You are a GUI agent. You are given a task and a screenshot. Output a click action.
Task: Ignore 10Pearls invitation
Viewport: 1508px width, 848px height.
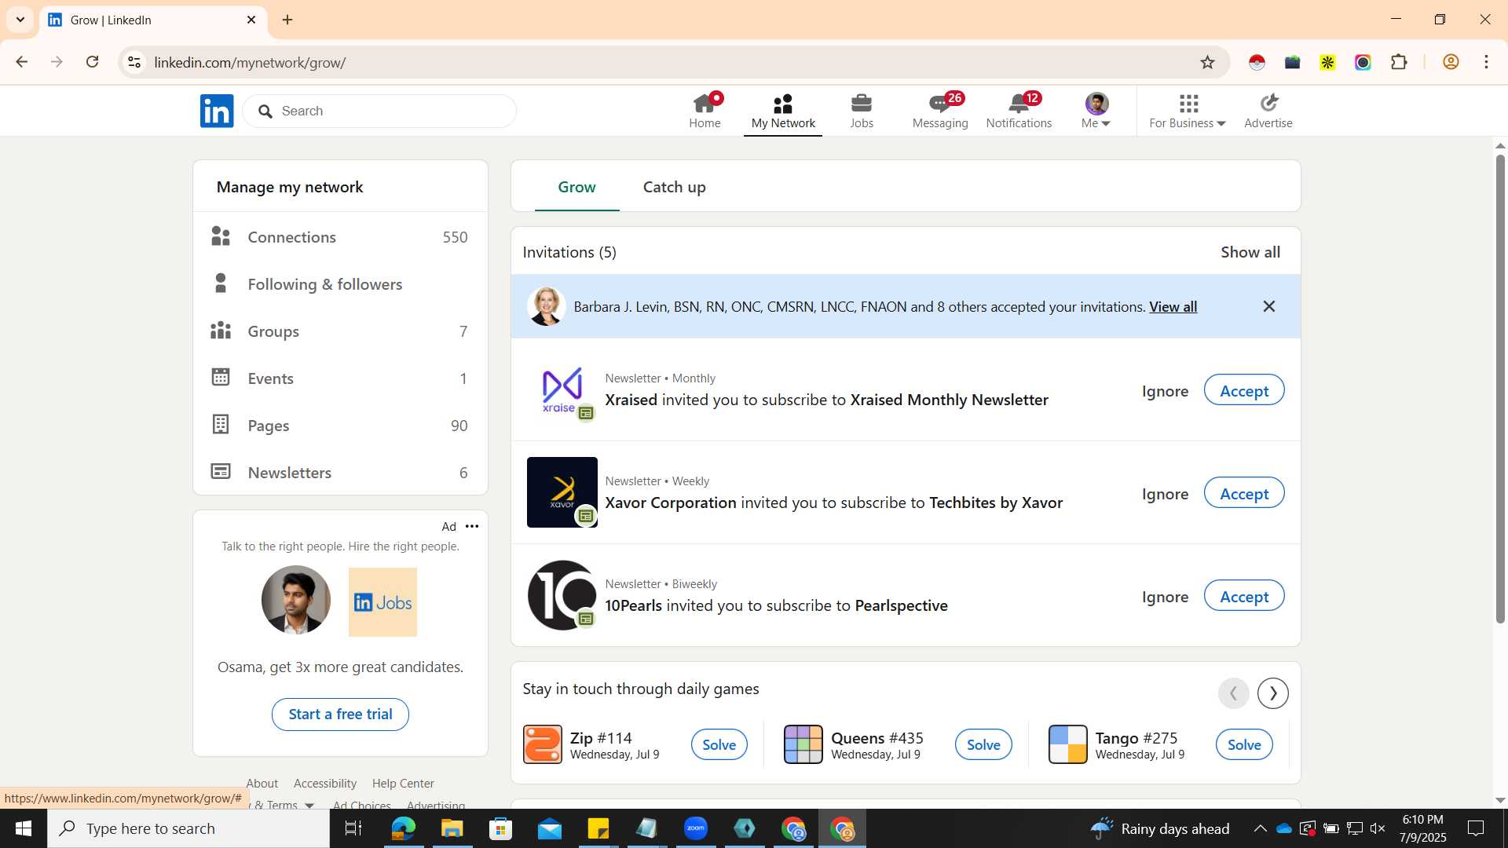point(1165,597)
